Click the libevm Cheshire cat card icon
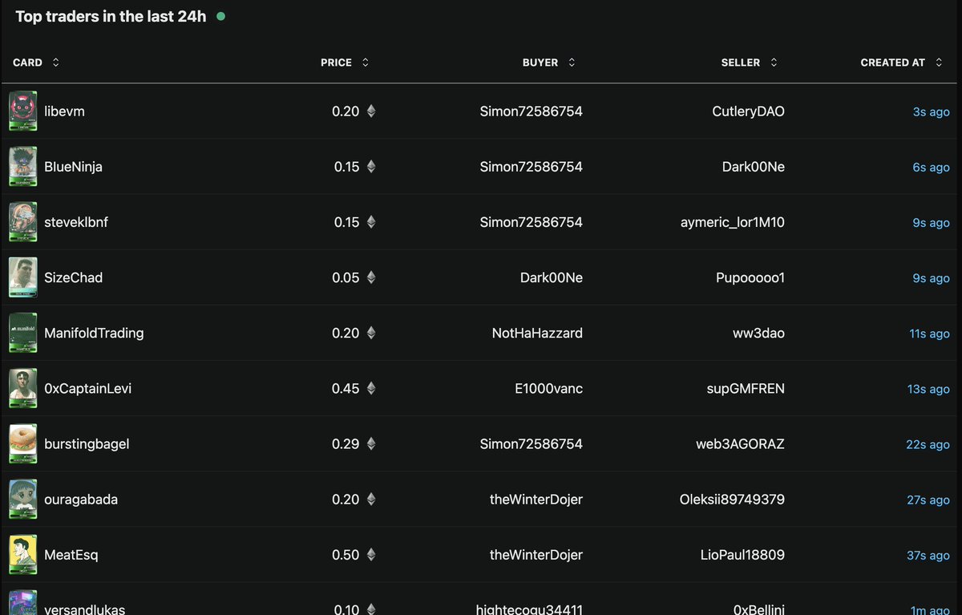 (x=22, y=111)
